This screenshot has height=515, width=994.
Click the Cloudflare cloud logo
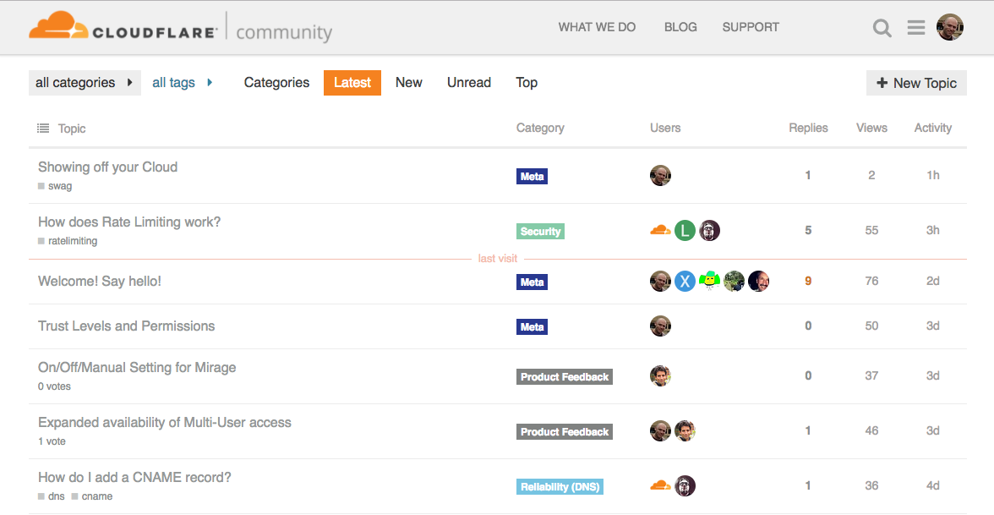click(58, 25)
